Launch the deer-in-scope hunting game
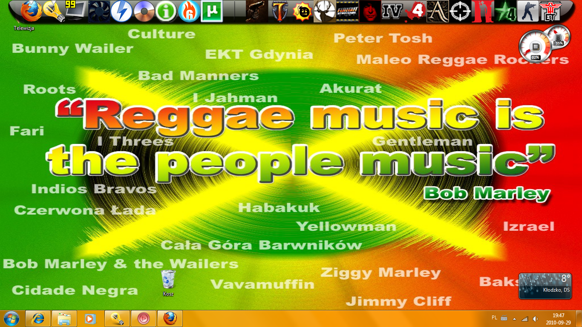Screen dimensions: 582x327 tap(324, 11)
